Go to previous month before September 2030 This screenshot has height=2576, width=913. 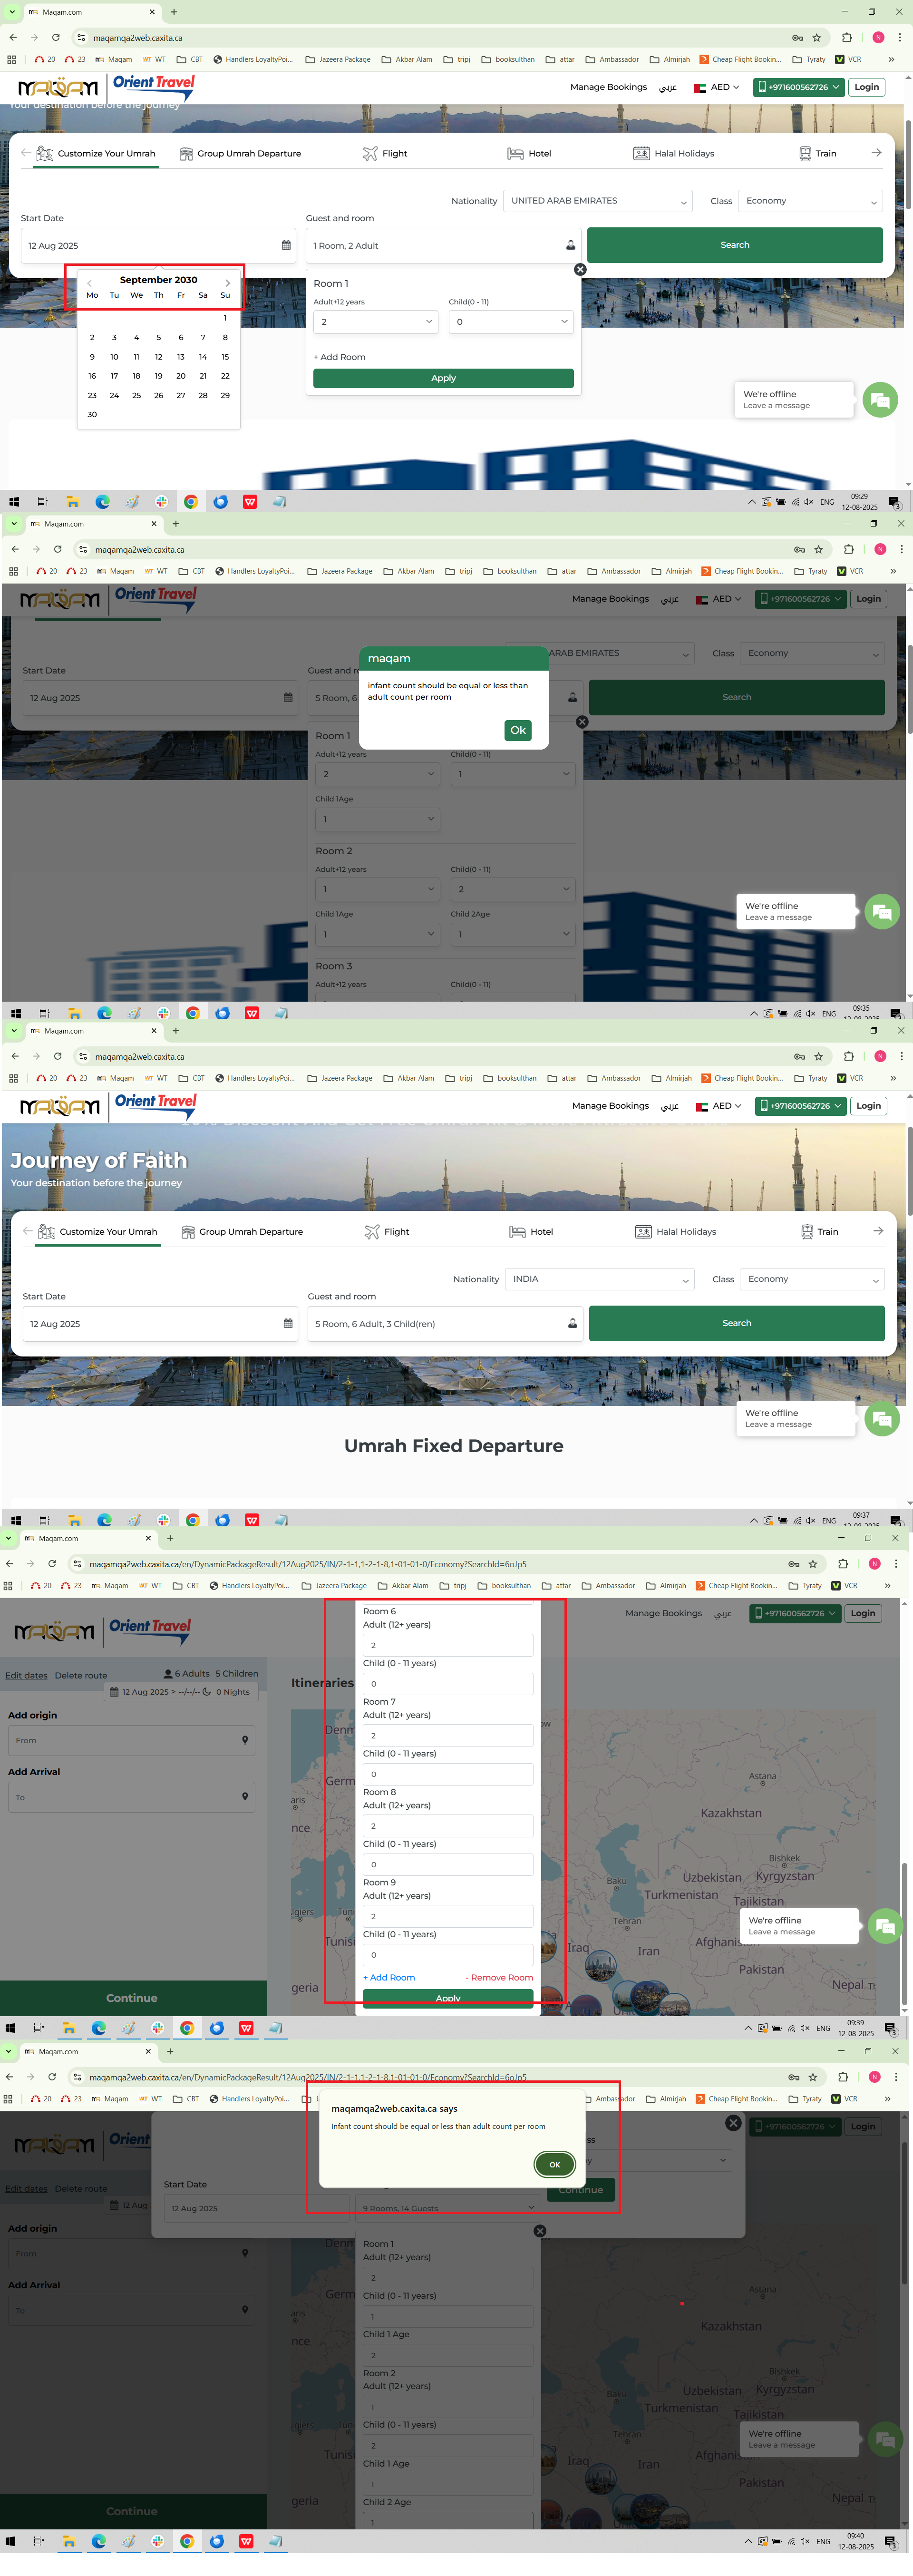pos(89,283)
